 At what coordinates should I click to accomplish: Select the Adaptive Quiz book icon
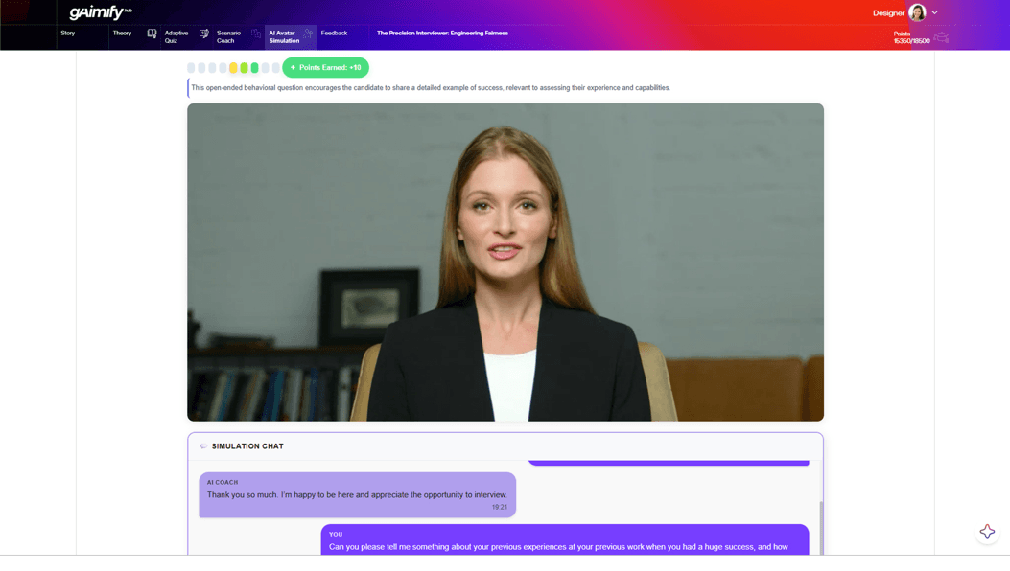point(152,33)
